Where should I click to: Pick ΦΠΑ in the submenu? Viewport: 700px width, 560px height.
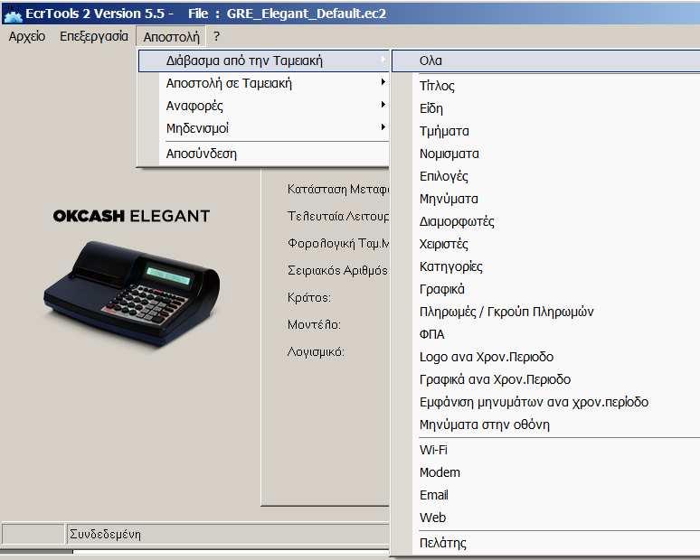point(545,334)
